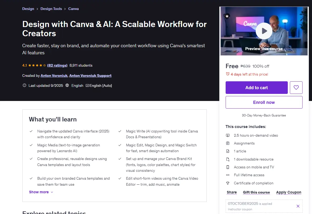Image resolution: width=312 pixels, height=214 pixels.
Task: Click the checkmark beside Magic Write item
Action: tap(120, 131)
